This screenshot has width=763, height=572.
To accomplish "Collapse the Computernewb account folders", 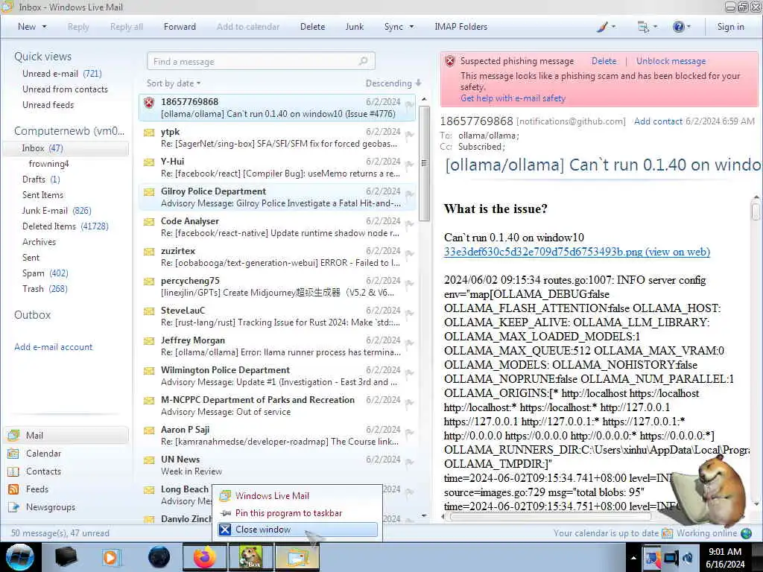I will (69, 131).
